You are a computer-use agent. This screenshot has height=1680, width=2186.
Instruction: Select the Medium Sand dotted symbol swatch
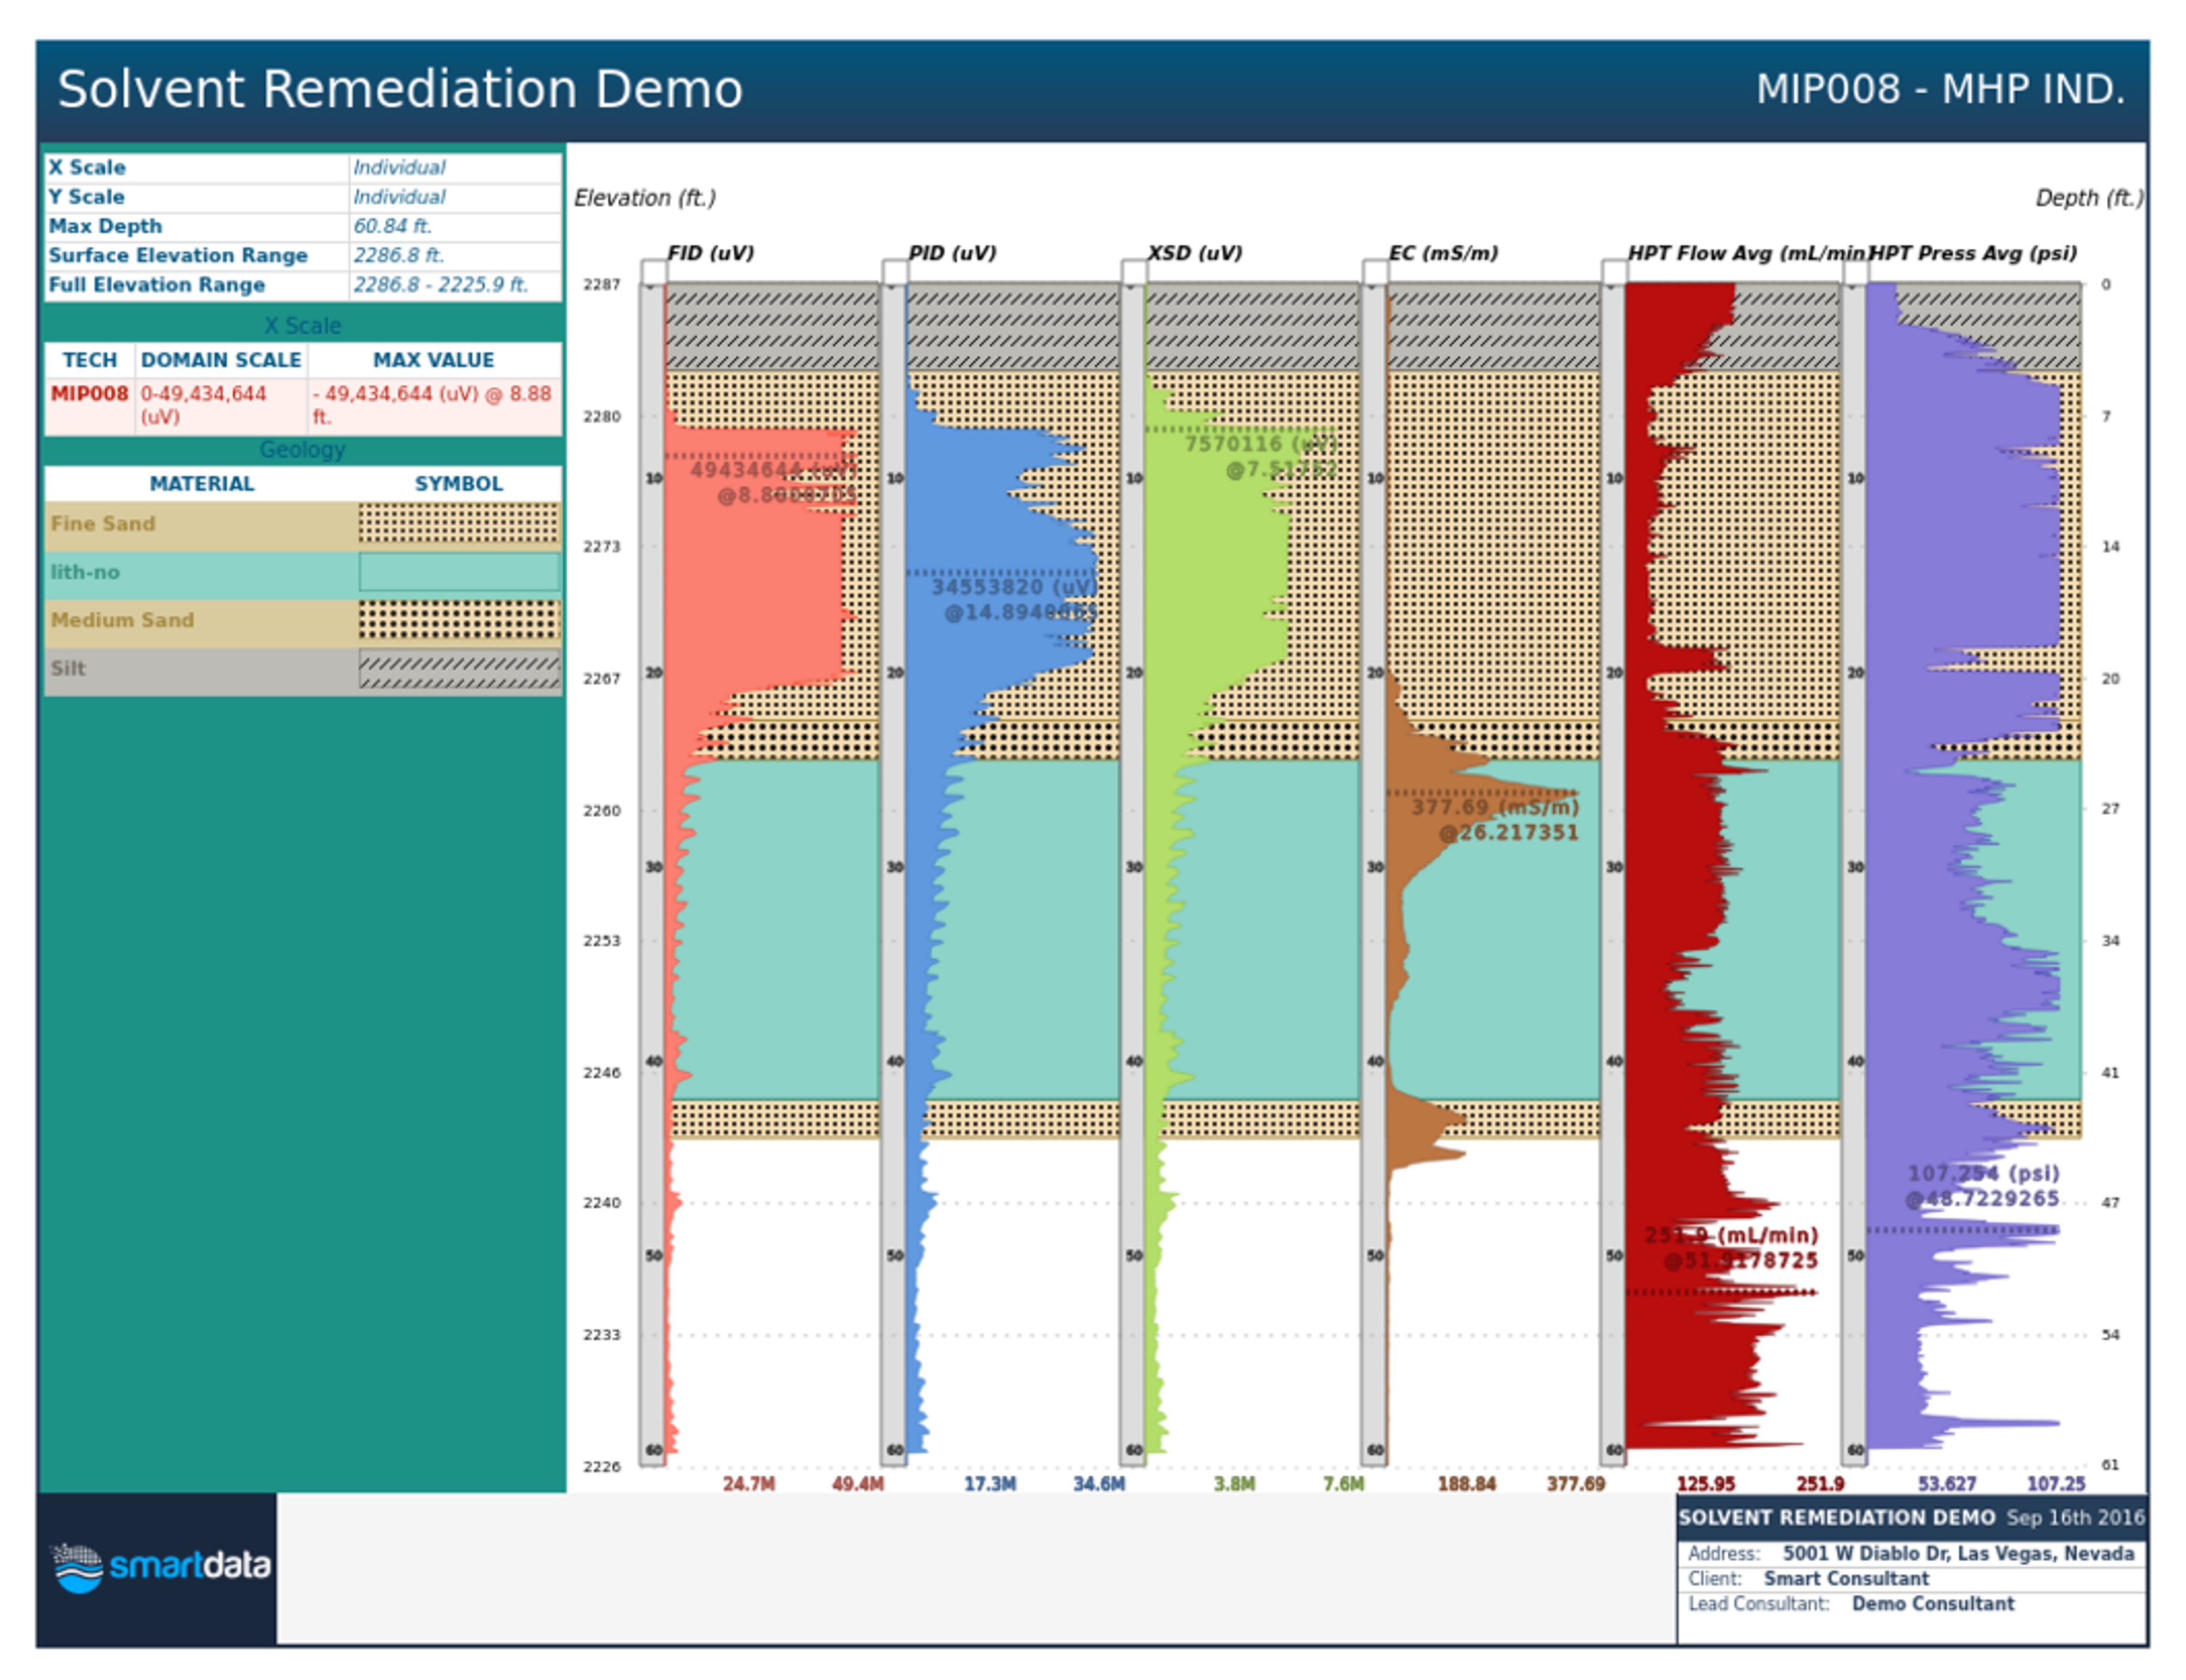459,620
